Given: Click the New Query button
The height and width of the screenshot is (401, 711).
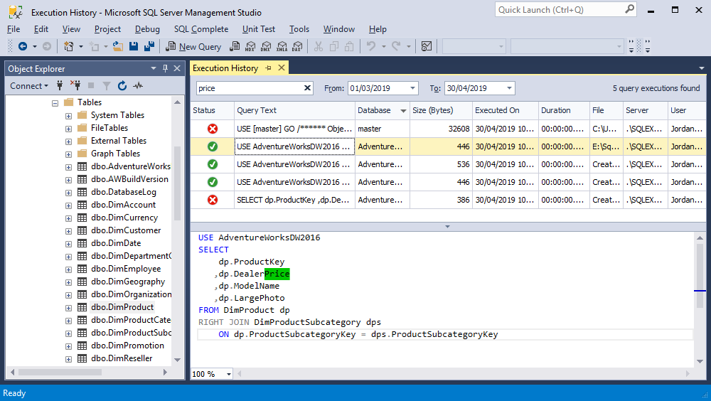Looking at the screenshot, I should point(193,46).
